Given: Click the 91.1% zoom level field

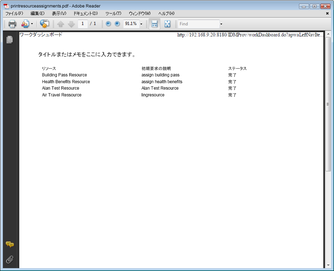Looking at the screenshot, I should (x=131, y=24).
